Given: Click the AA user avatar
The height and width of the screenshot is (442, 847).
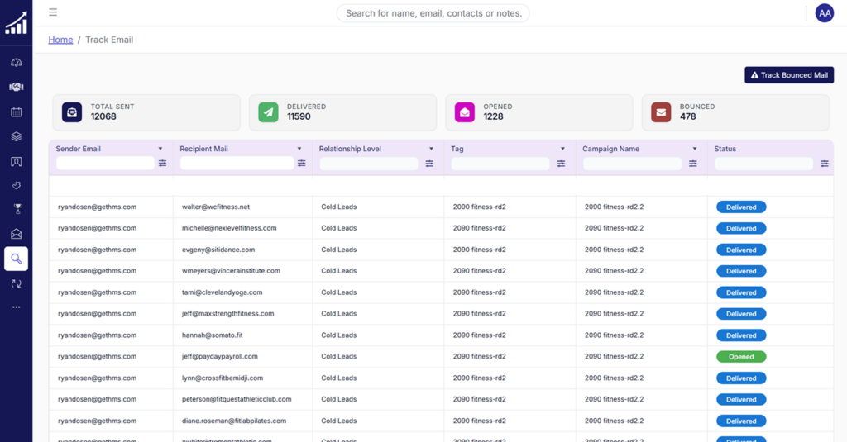Looking at the screenshot, I should point(824,13).
